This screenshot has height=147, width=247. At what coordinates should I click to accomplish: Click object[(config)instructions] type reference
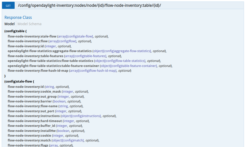81,116
